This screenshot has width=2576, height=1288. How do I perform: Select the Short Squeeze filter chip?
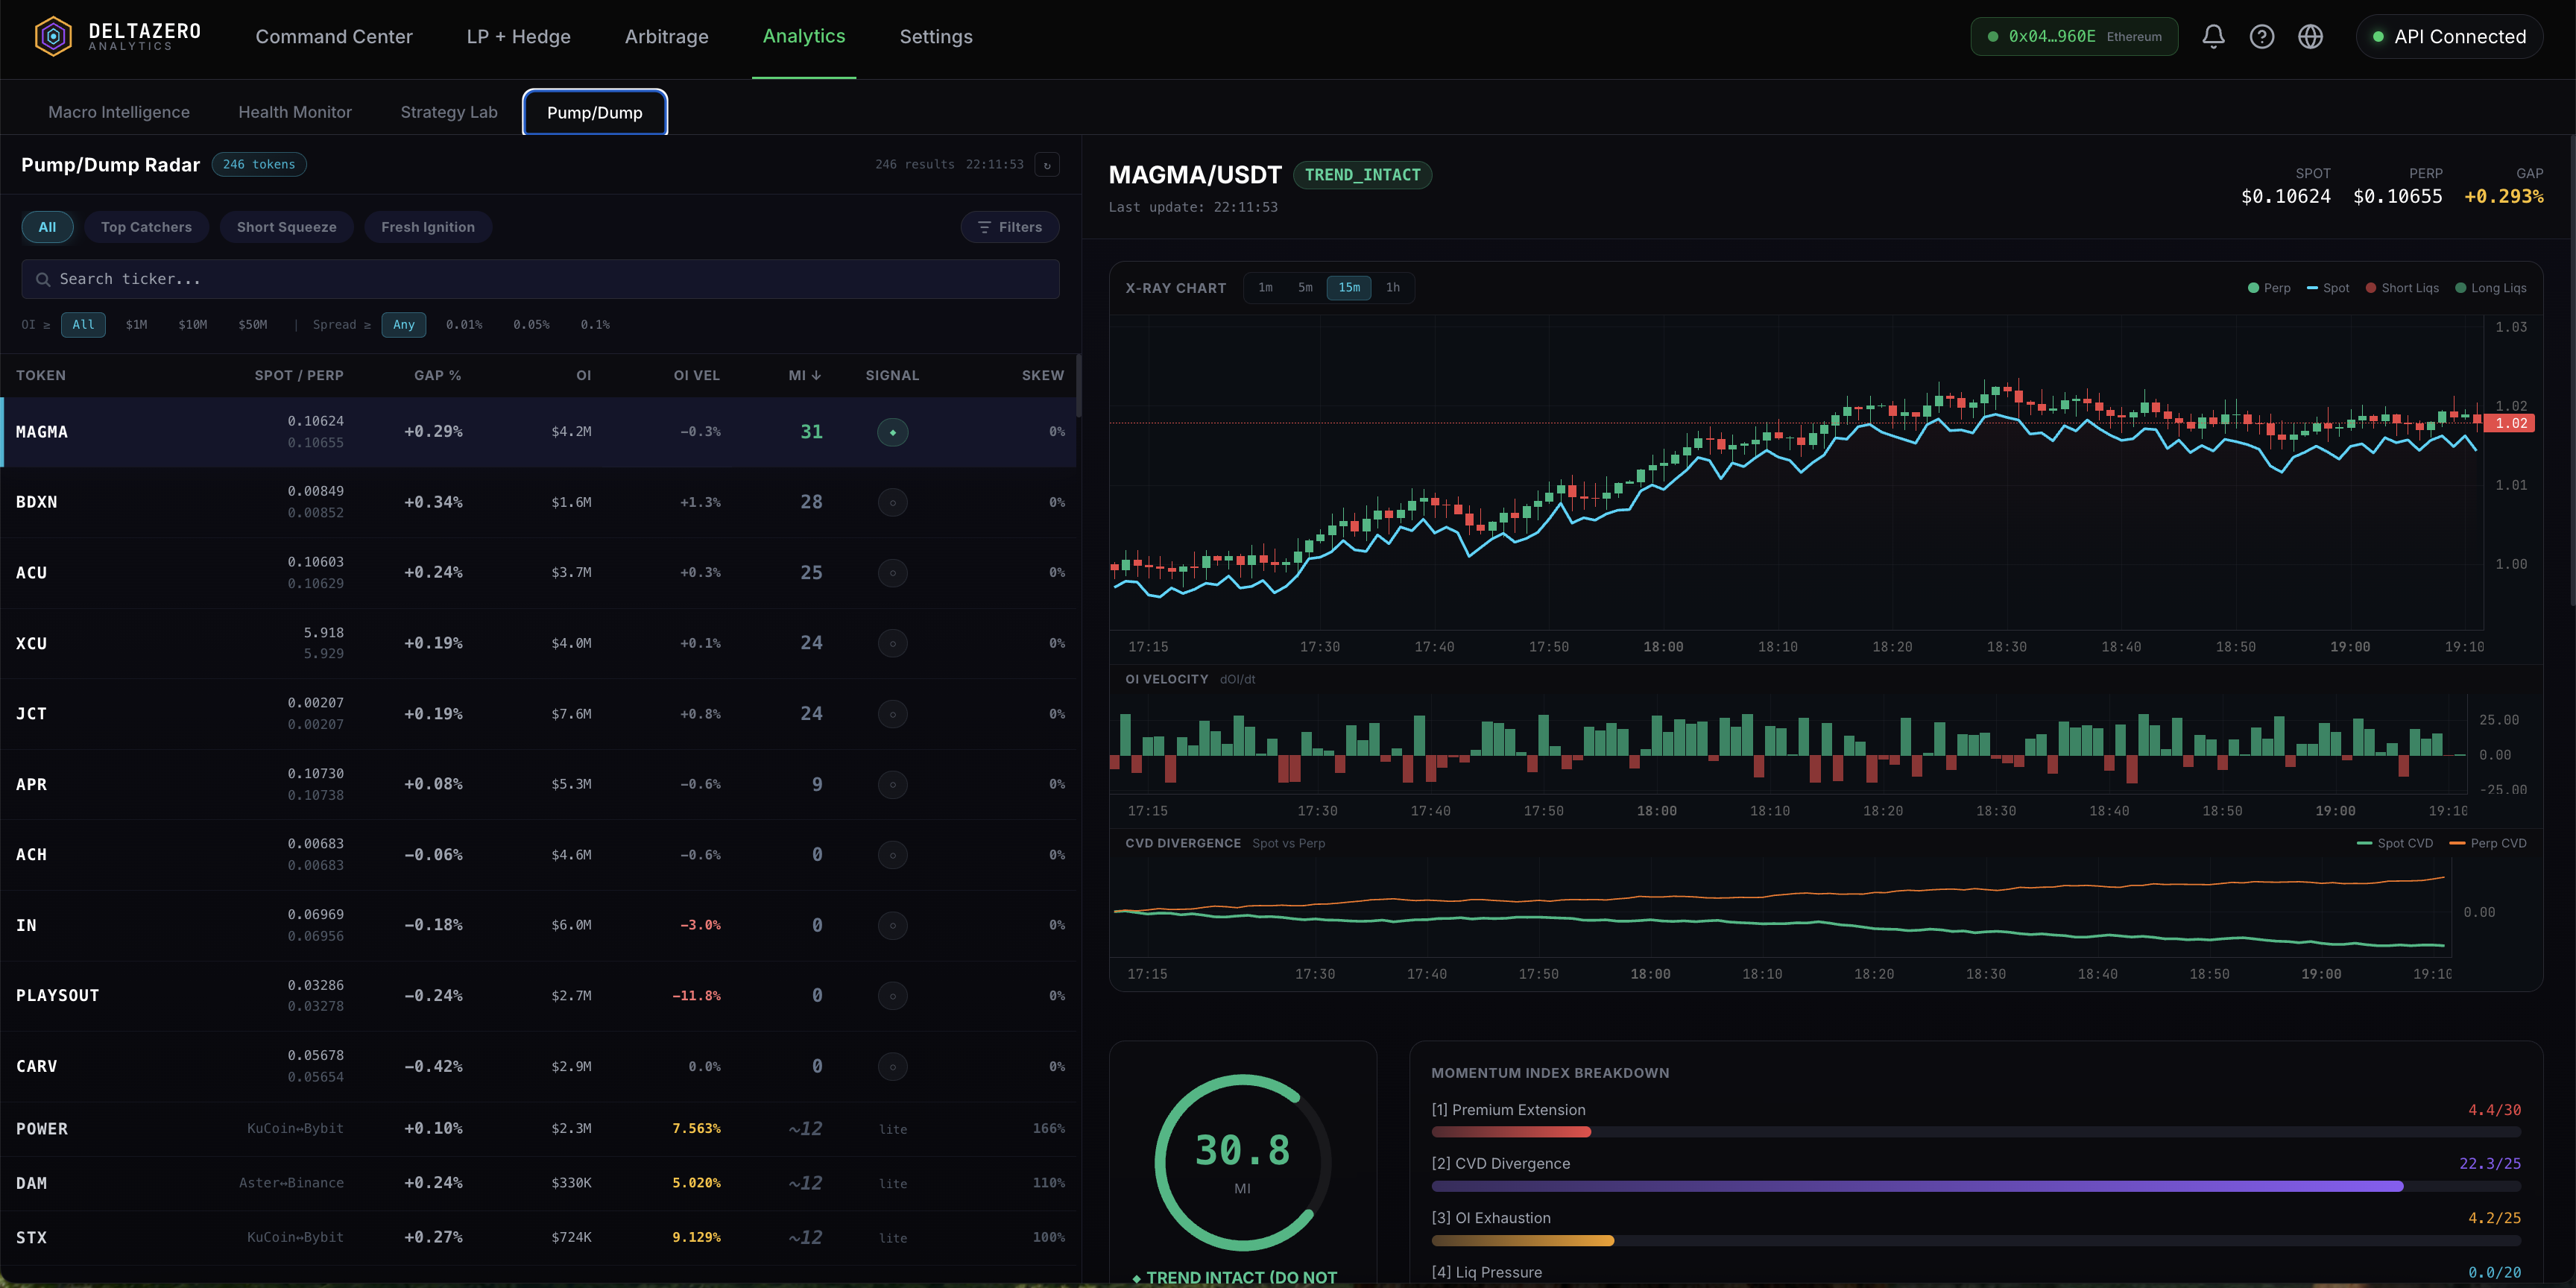pos(286,227)
